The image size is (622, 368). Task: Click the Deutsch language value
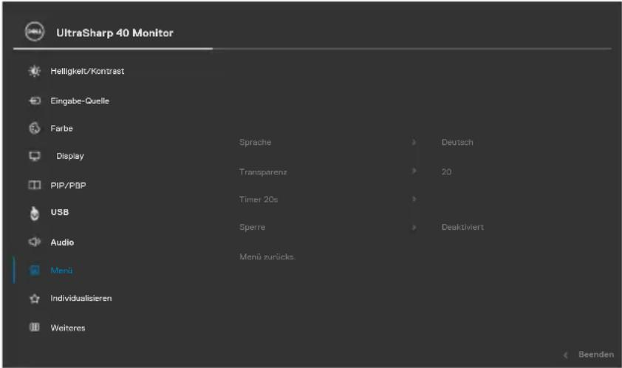[457, 142]
